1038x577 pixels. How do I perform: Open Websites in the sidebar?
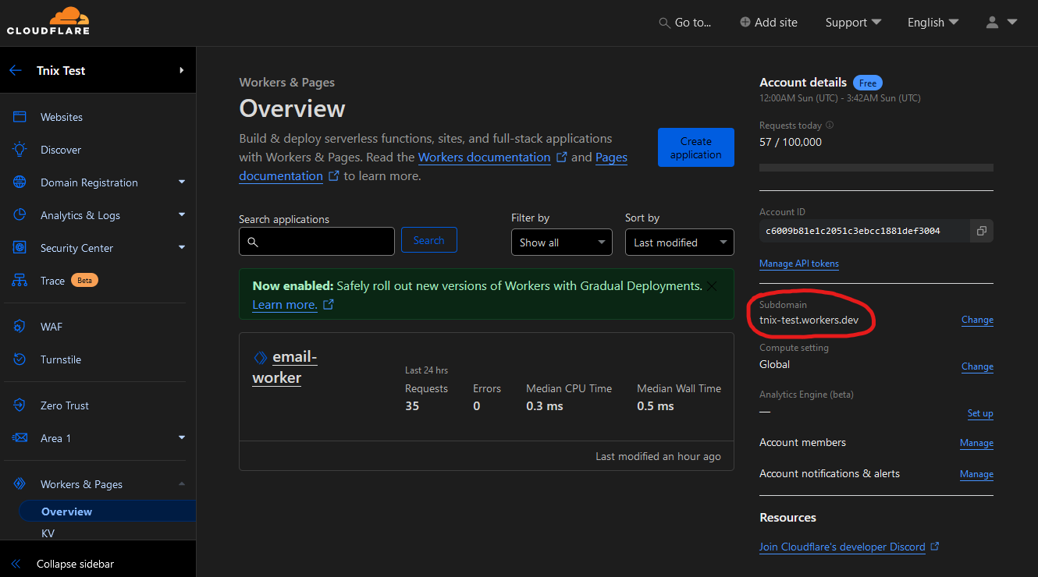[62, 117]
